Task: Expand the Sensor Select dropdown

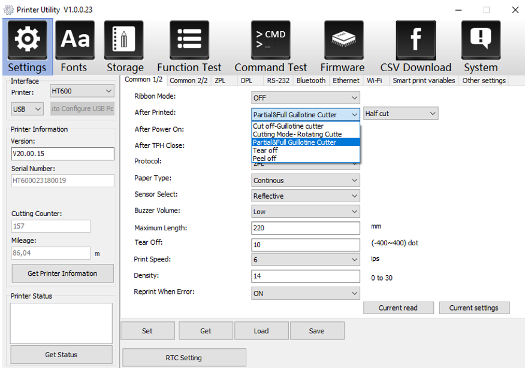Action: coord(306,196)
